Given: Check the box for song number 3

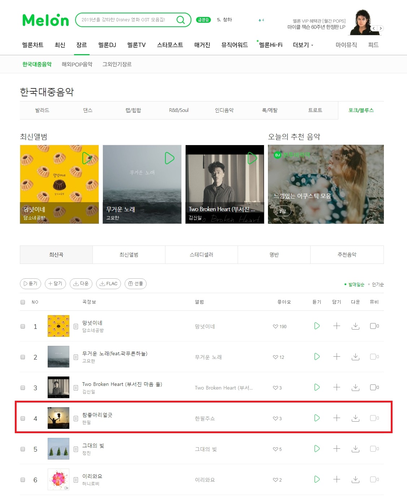Looking at the screenshot, I should (23, 388).
